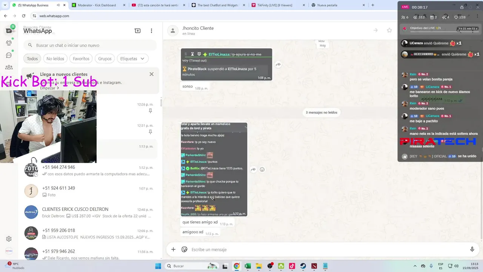Image resolution: width=483 pixels, height=272 pixels.
Task: Open chat with +51 959 206 018
Action: tap(90, 233)
